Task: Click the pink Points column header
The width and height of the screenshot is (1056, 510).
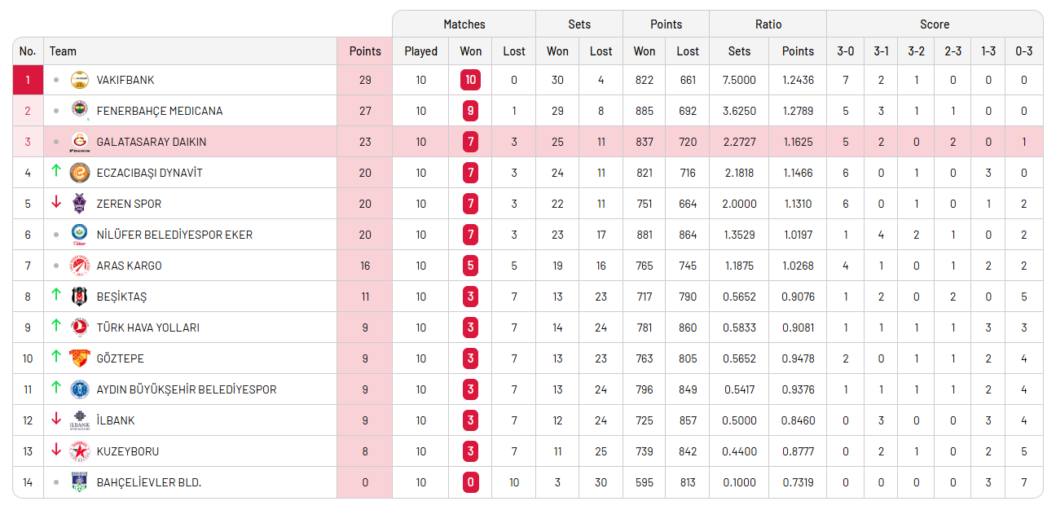Action: coord(364,51)
